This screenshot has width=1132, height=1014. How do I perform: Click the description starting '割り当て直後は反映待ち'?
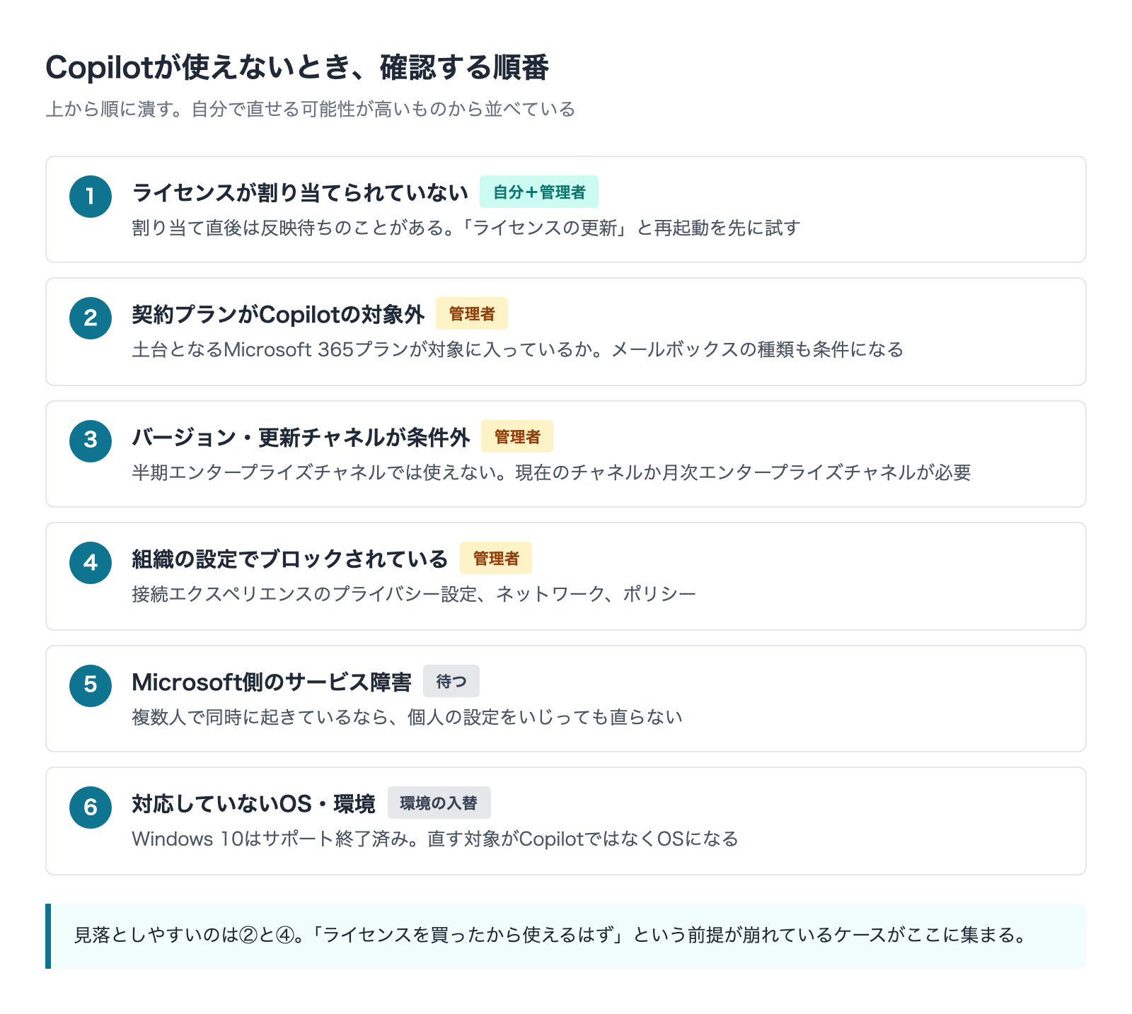point(466,228)
